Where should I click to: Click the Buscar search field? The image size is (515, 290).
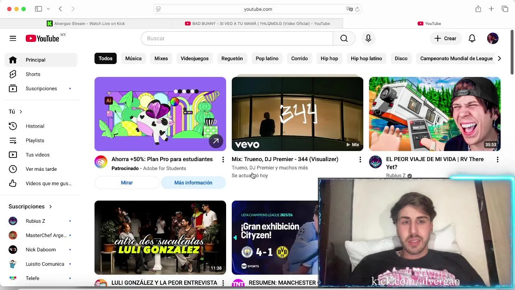[237, 38]
